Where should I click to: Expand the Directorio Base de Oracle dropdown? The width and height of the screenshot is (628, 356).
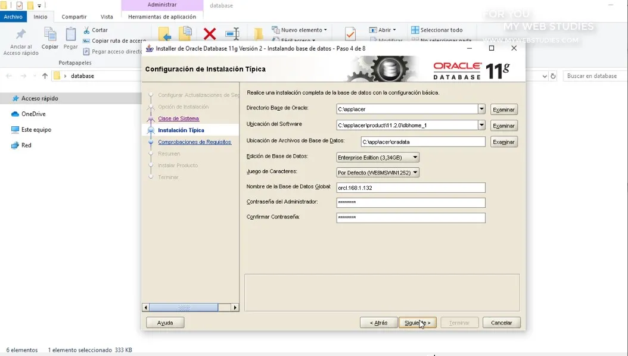pyautogui.click(x=481, y=109)
